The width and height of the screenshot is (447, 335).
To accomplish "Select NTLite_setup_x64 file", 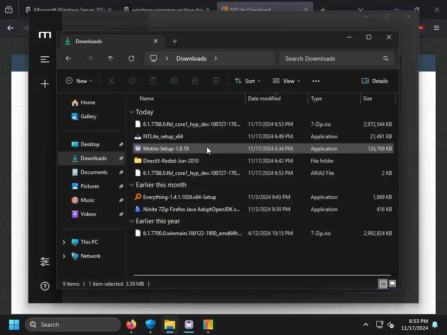I will pyautogui.click(x=263, y=137).
